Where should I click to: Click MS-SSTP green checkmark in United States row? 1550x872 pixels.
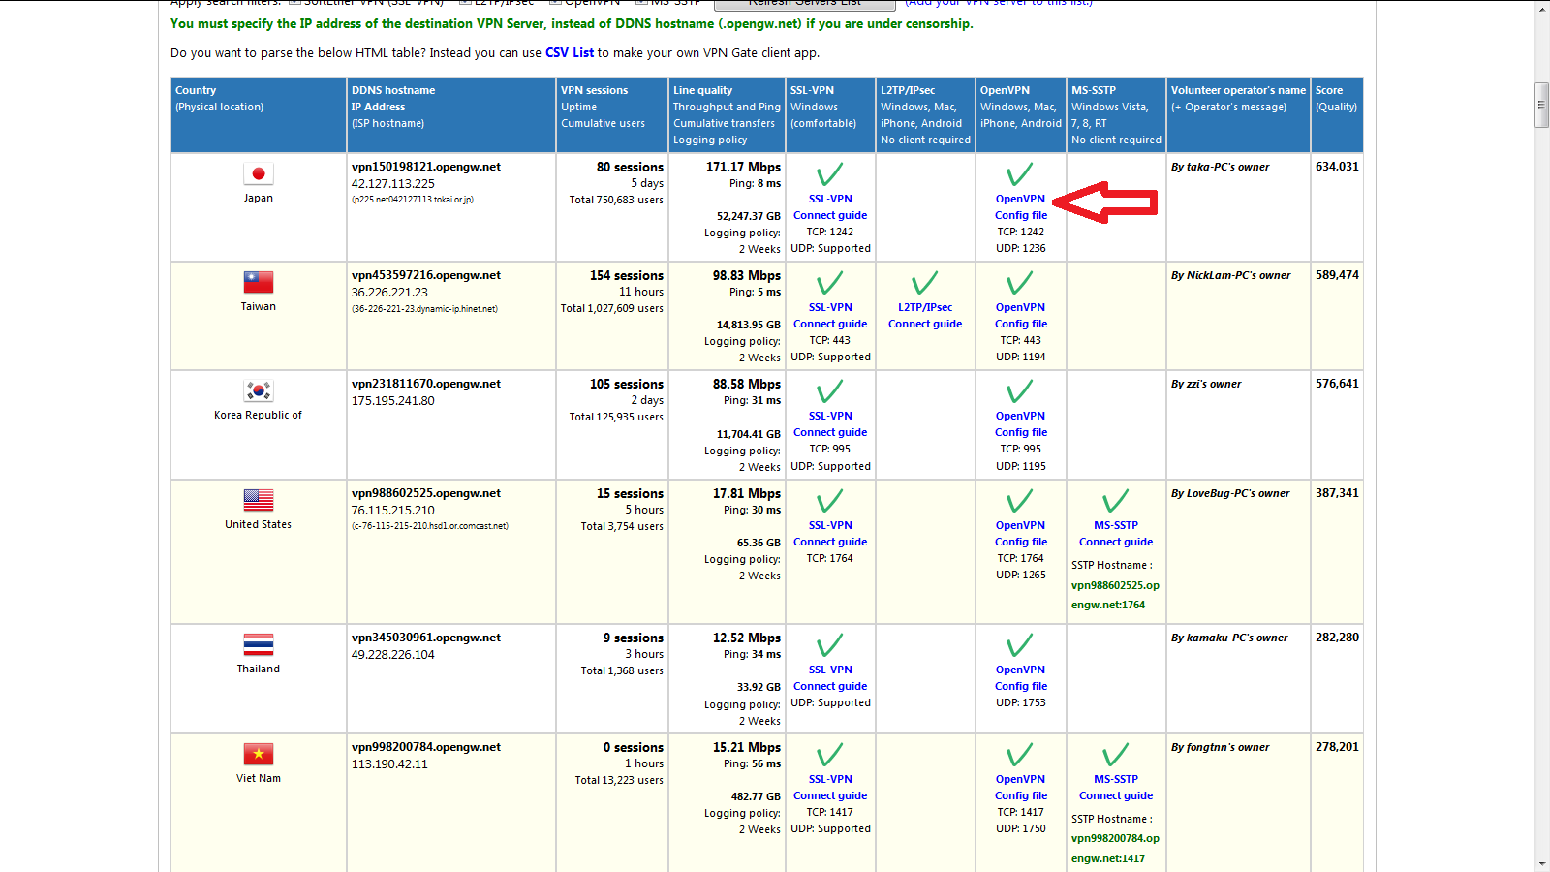point(1115,502)
